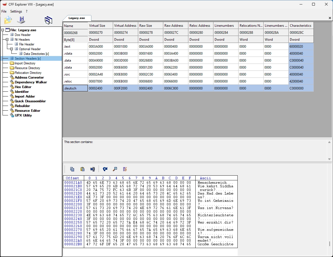This screenshot has width=333, height=257.
Task: Save file using the floppy disk icon
Action: pyautogui.click(x=21, y=20)
